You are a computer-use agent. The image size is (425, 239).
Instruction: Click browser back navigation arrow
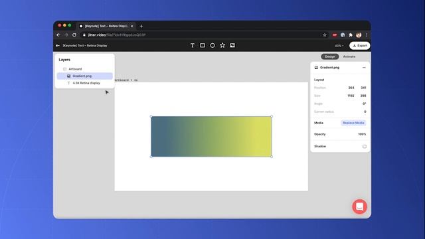[58, 35]
